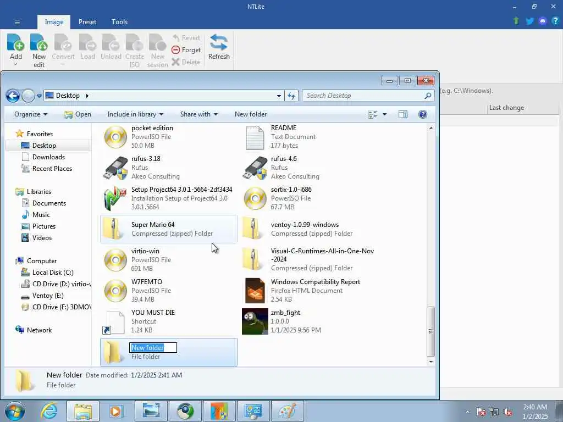Click the New folder toolbar button

pos(251,114)
